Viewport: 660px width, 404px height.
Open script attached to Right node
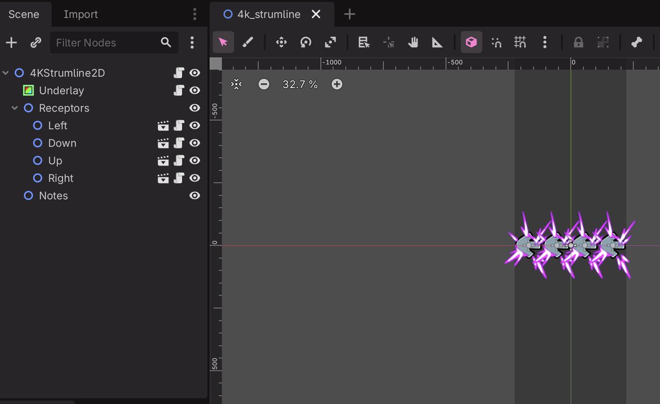(179, 178)
